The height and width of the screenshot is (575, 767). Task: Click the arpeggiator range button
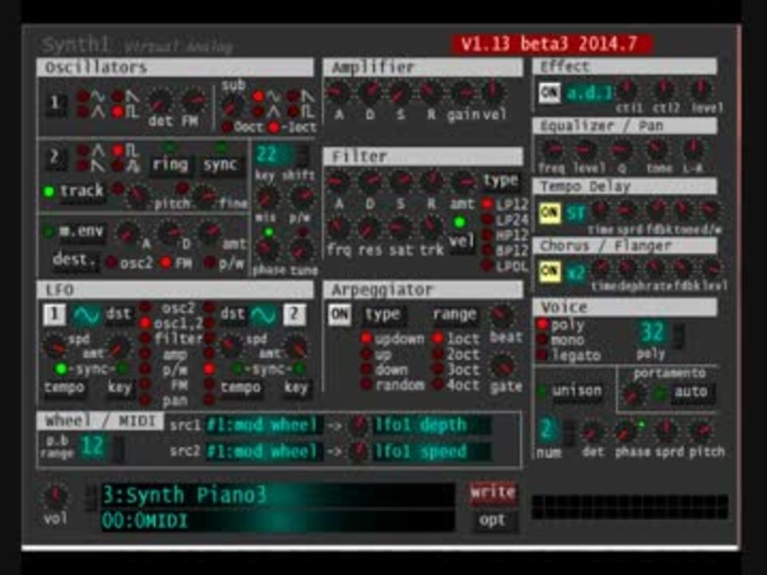455,315
